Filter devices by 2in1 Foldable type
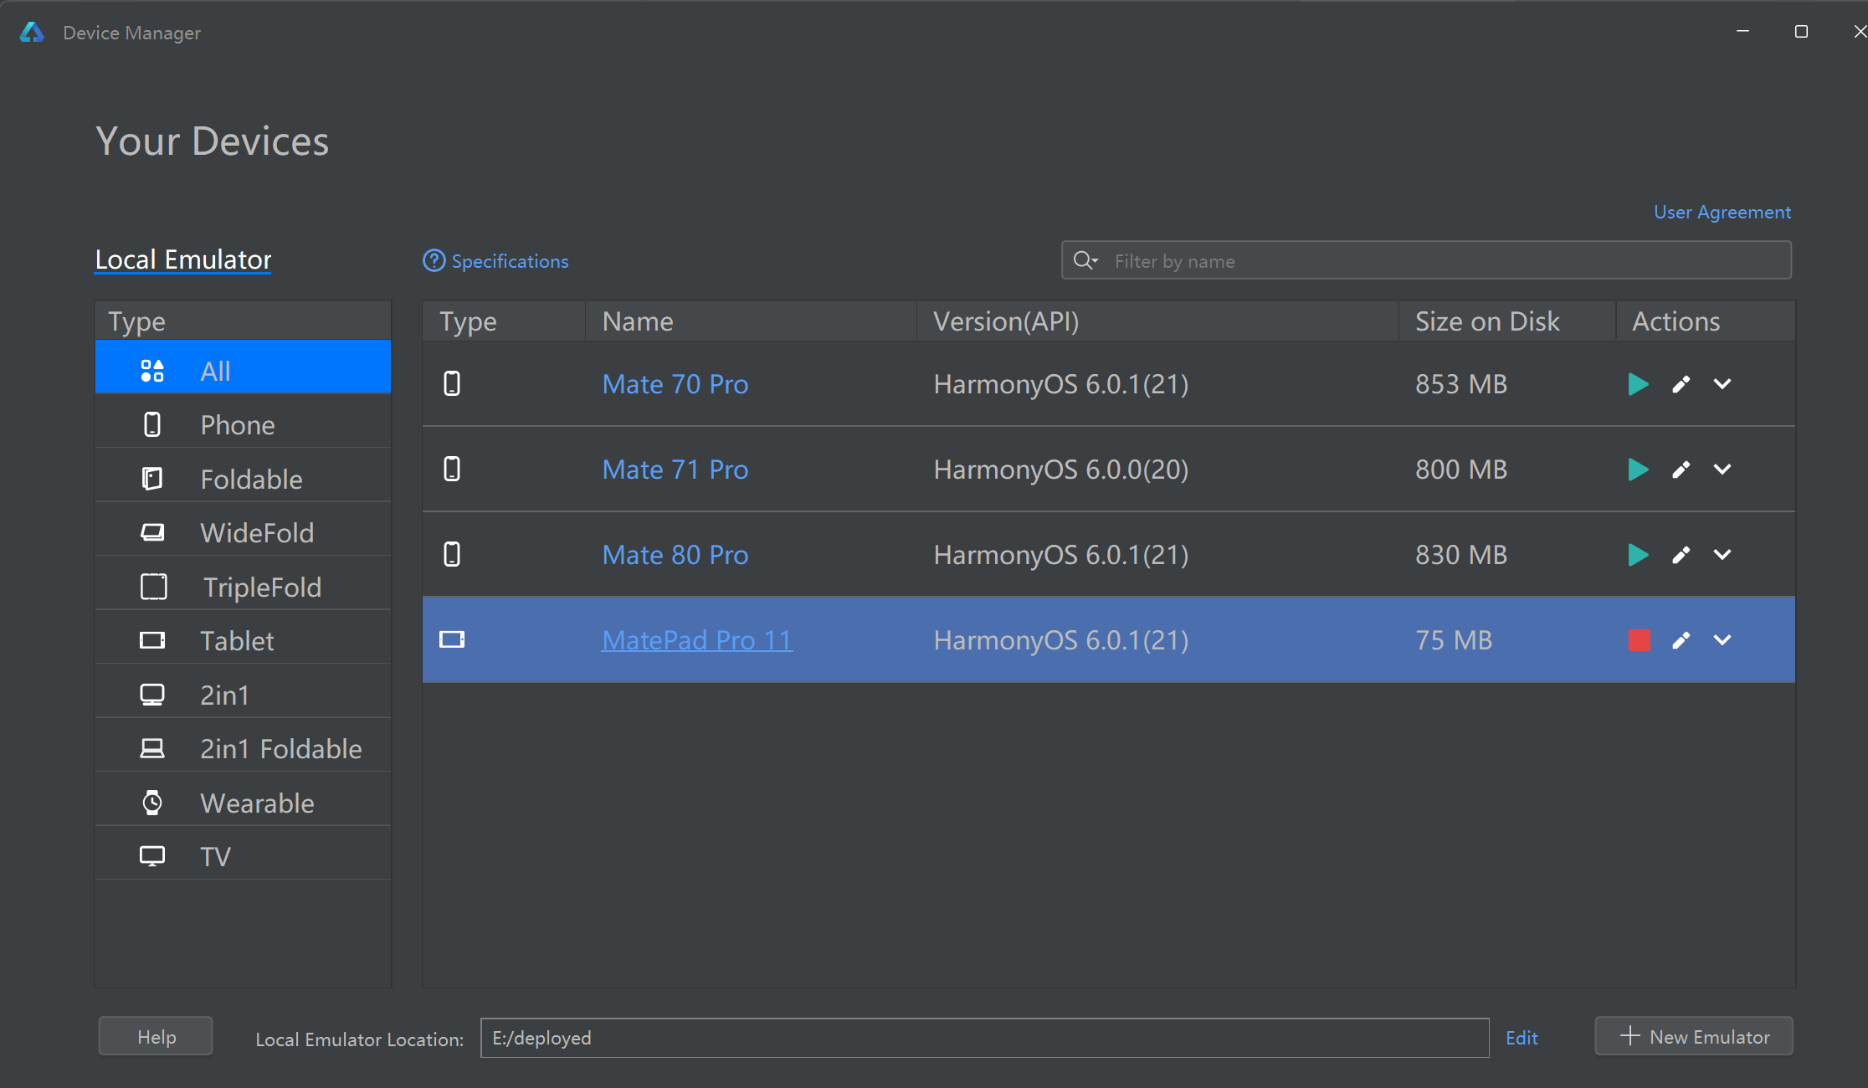Viewport: 1868px width, 1088px height. click(x=243, y=745)
